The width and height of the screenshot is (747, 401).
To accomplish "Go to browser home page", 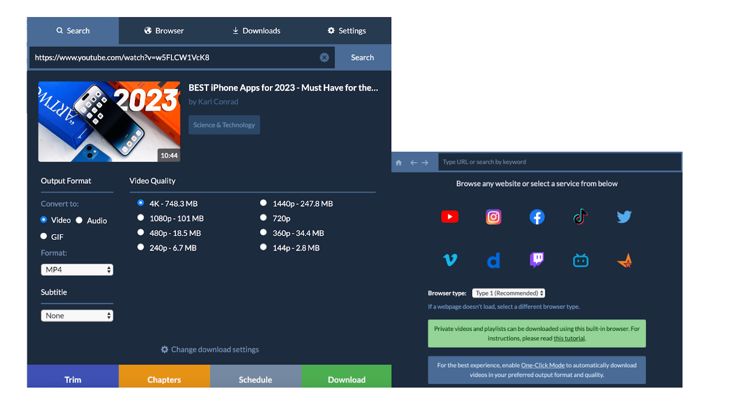I will point(399,163).
